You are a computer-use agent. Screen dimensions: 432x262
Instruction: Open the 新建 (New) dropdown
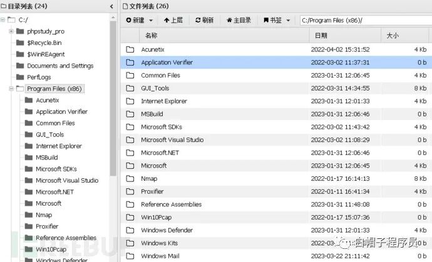(139, 20)
